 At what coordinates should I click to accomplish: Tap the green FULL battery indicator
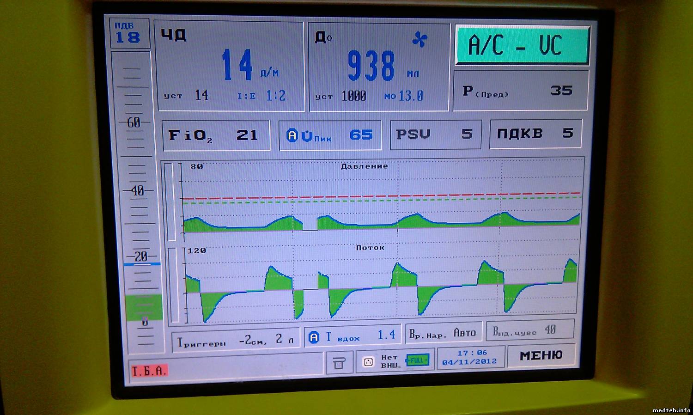pyautogui.click(x=417, y=360)
